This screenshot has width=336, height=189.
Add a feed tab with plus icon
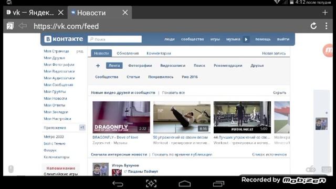click(x=98, y=66)
